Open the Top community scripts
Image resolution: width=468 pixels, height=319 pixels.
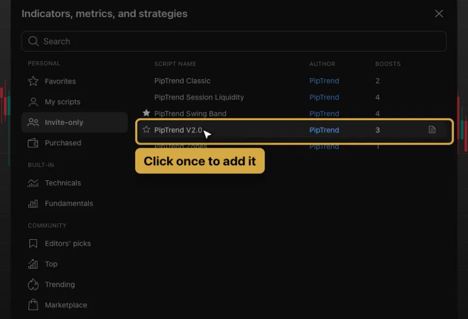[x=74, y=264]
